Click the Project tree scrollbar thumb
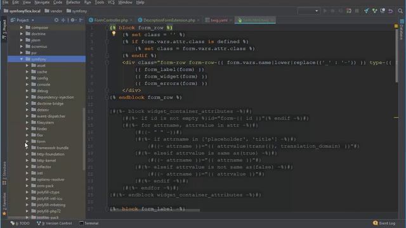406x228 pixels. coord(84,139)
